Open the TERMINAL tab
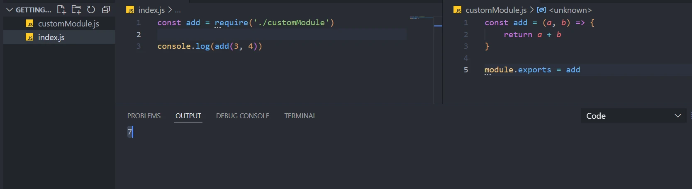The width and height of the screenshot is (692, 189). [300, 116]
